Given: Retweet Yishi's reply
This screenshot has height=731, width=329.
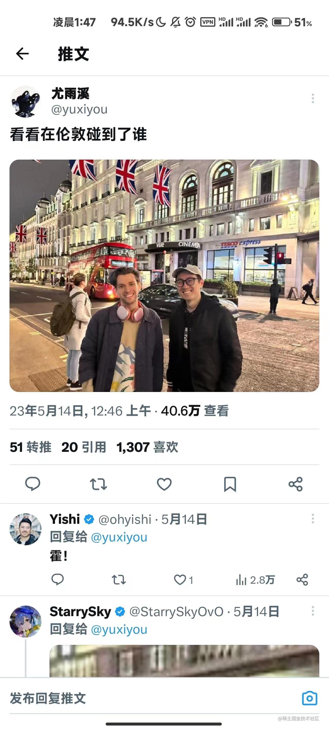Looking at the screenshot, I should [x=119, y=580].
